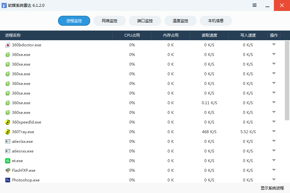The height and width of the screenshot is (193, 290).
Task: Select the 端口监控 tab
Action: coord(145,21)
